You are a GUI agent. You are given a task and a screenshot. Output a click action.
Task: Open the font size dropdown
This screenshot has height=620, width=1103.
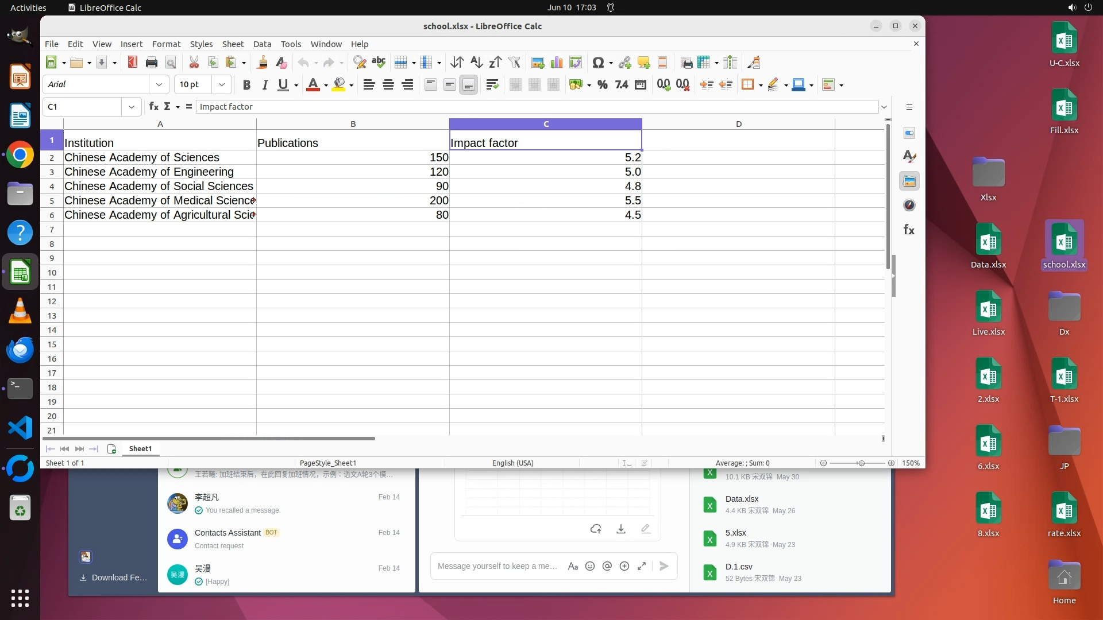coord(222,85)
